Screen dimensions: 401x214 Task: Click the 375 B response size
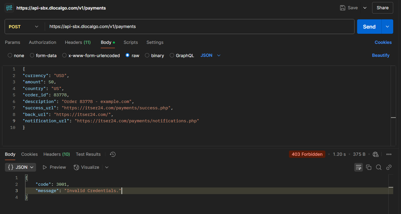(359, 154)
